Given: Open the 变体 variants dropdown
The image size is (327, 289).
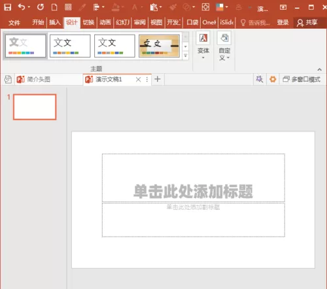Looking at the screenshot, I should tap(203, 45).
